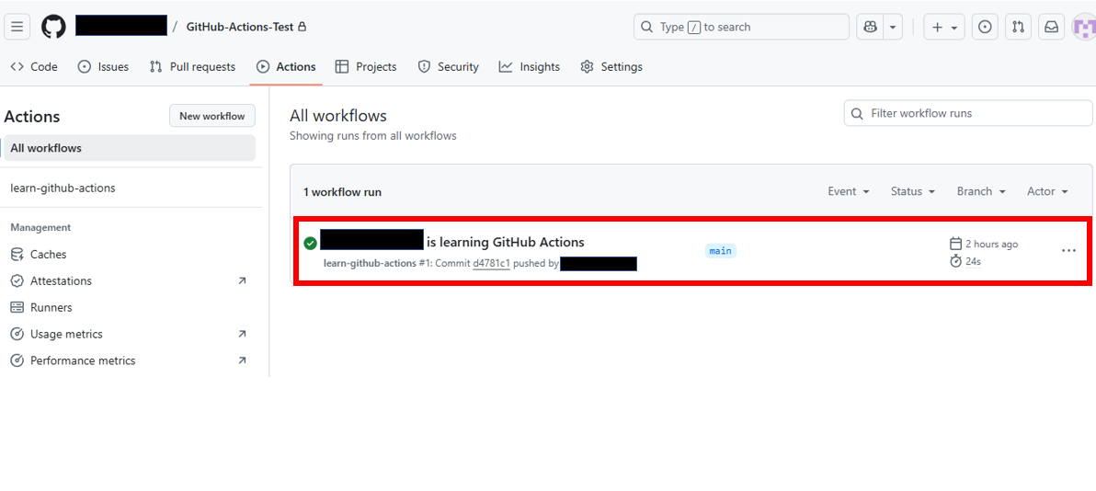Open the Event filter dropdown
This screenshot has width=1096, height=491.
pos(849,191)
